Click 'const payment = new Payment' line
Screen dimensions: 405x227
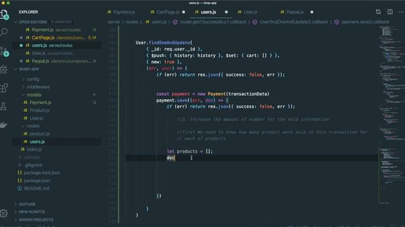click(x=213, y=94)
